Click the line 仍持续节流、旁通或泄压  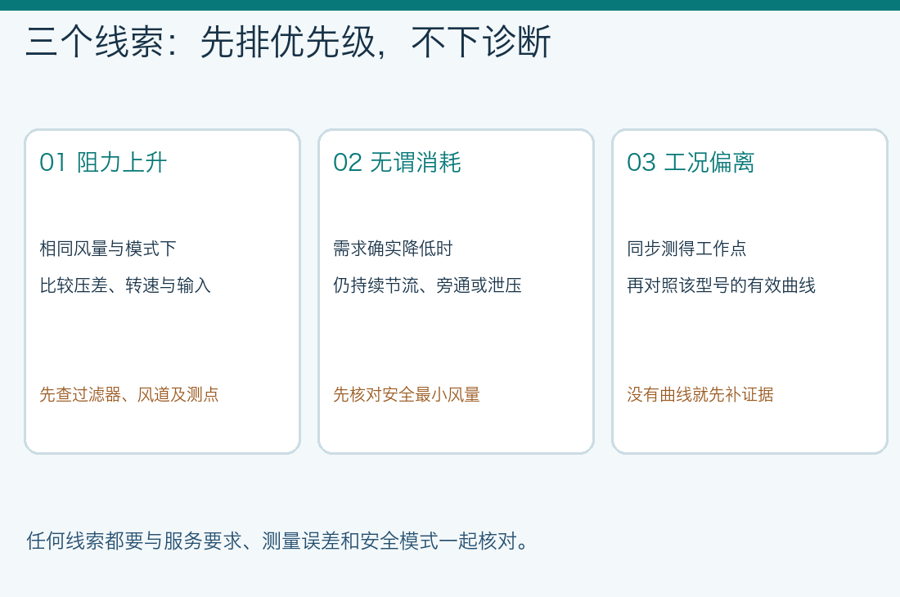click(x=428, y=285)
